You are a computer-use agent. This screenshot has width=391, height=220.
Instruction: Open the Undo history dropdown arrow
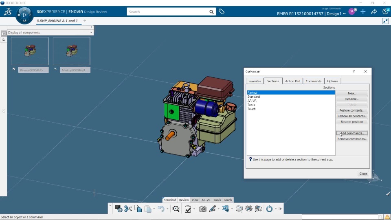(x=167, y=209)
